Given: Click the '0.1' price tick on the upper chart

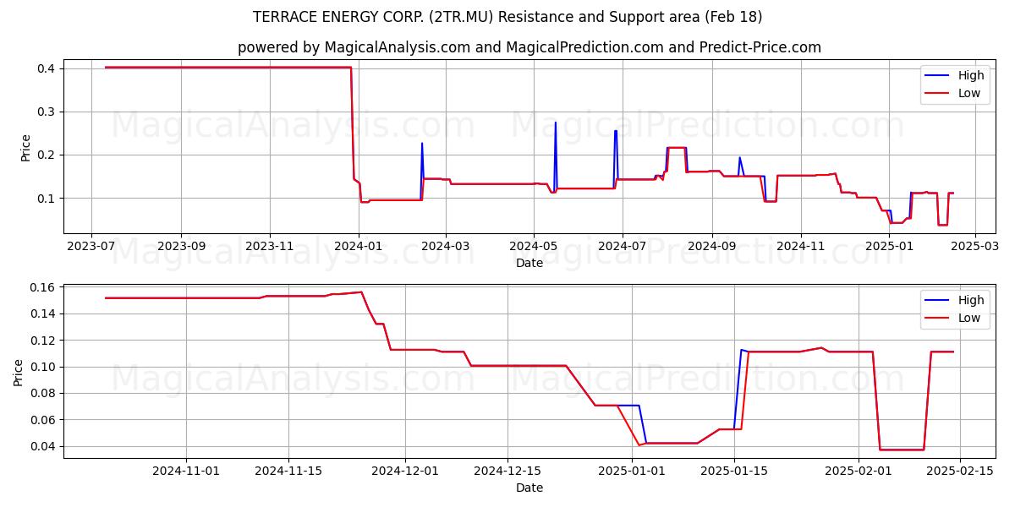Looking at the screenshot, I should click(x=47, y=199).
